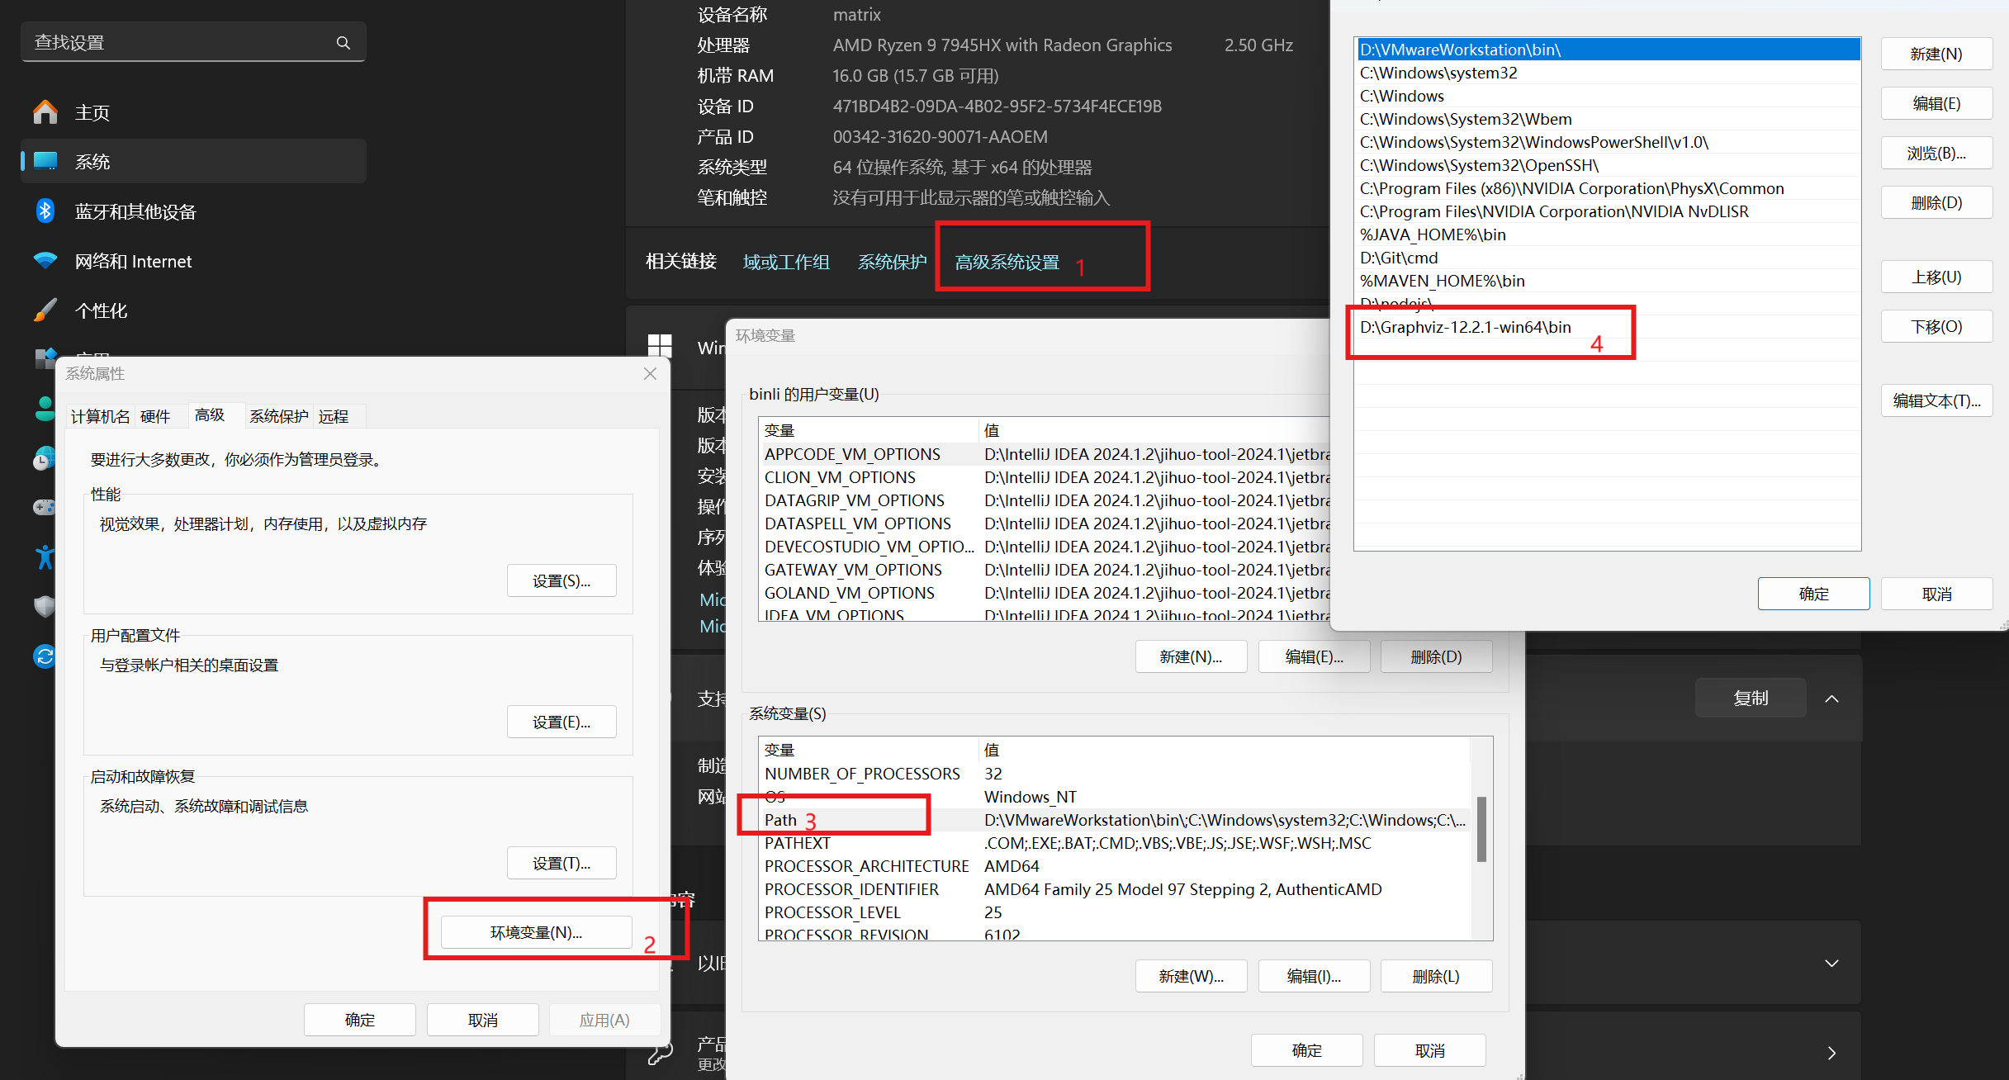This screenshot has width=2009, height=1080.
Task: Select D:\Git\cmd path entry
Action: coord(1608,258)
